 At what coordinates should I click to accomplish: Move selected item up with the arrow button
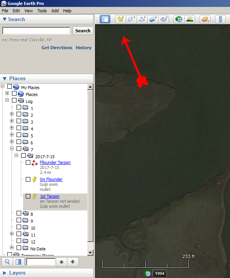click(62, 262)
